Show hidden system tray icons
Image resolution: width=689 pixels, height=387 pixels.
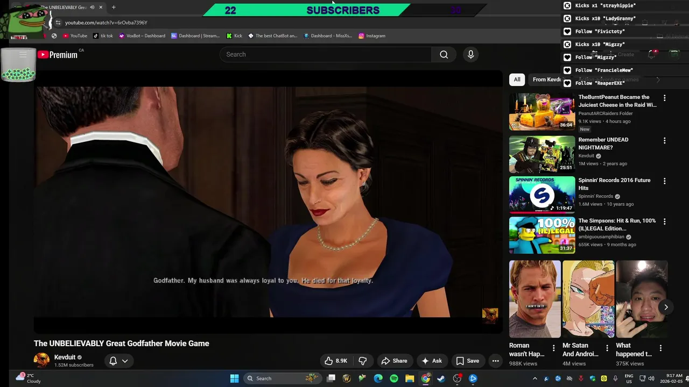click(535, 378)
